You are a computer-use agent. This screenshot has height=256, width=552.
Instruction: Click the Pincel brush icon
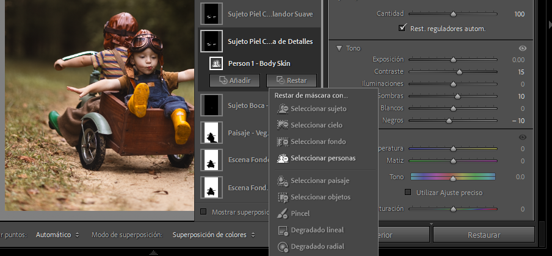click(283, 213)
